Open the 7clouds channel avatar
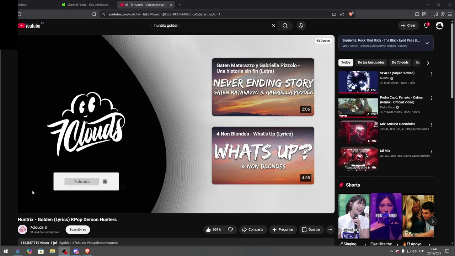 (x=22, y=230)
